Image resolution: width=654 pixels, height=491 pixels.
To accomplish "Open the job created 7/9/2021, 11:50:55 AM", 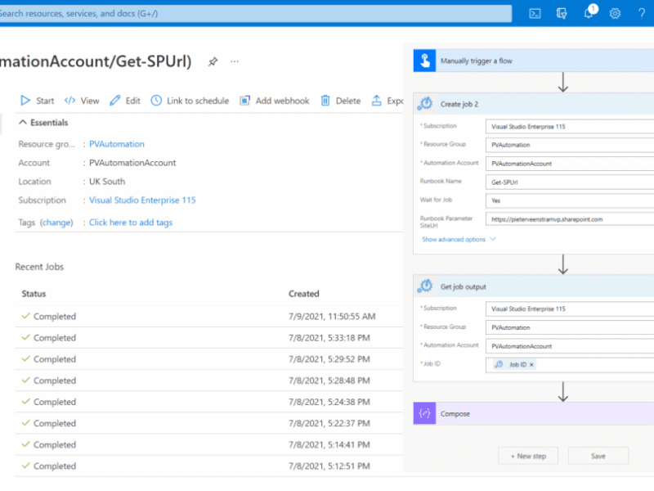I will pyautogui.click(x=209, y=317).
